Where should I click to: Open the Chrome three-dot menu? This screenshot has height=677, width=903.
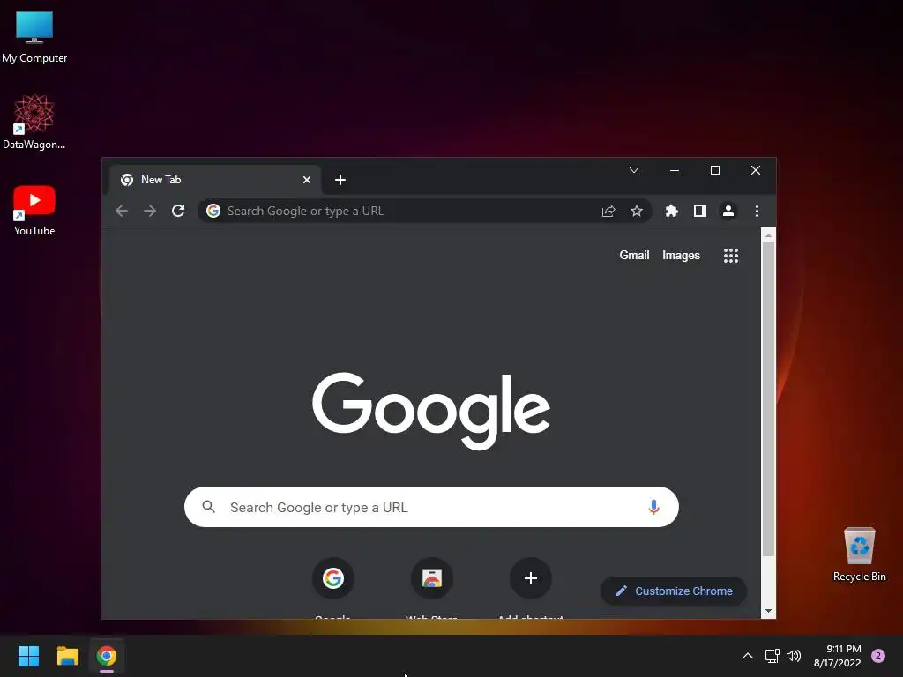coord(757,212)
